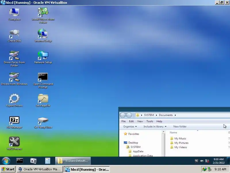Viewport: 230px width, 173px height.
Task: Click the New folder button
Action: (x=180, y=127)
